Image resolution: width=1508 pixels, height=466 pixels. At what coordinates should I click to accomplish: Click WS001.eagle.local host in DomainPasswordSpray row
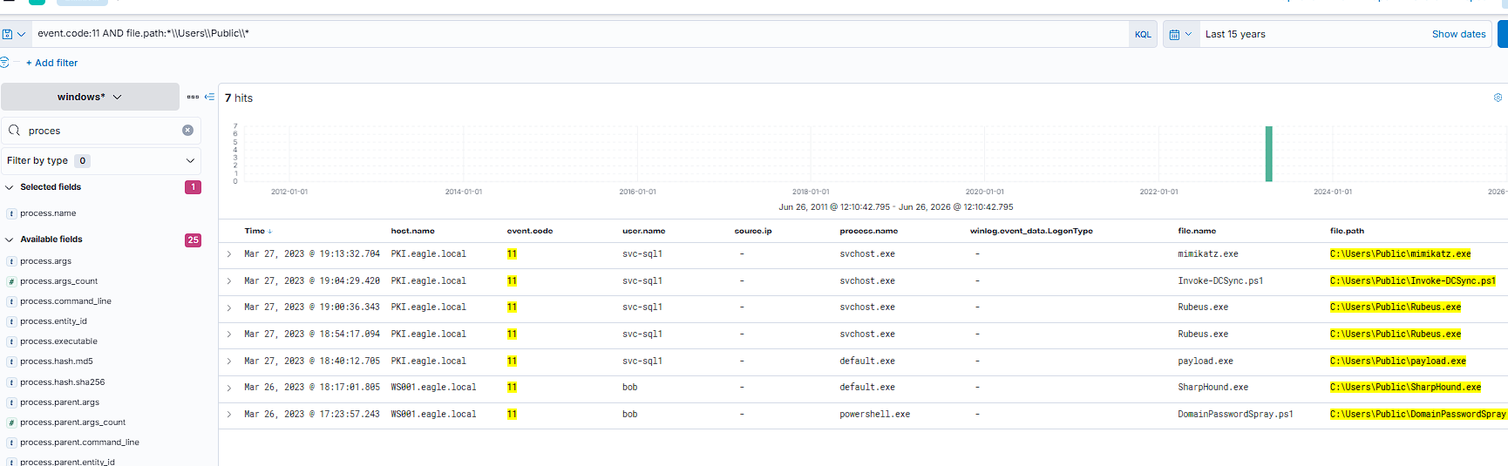point(433,415)
